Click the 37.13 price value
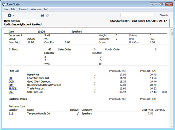Image resolution: width=175 pixels, height=130 pixels. [x=153, y=92]
